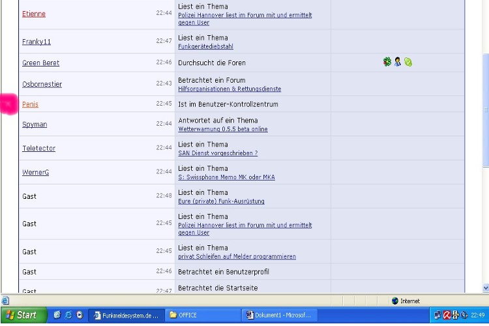Switch to Funkmeldesystem.de browser window in taskbar
The height and width of the screenshot is (326, 489).
coord(126,315)
